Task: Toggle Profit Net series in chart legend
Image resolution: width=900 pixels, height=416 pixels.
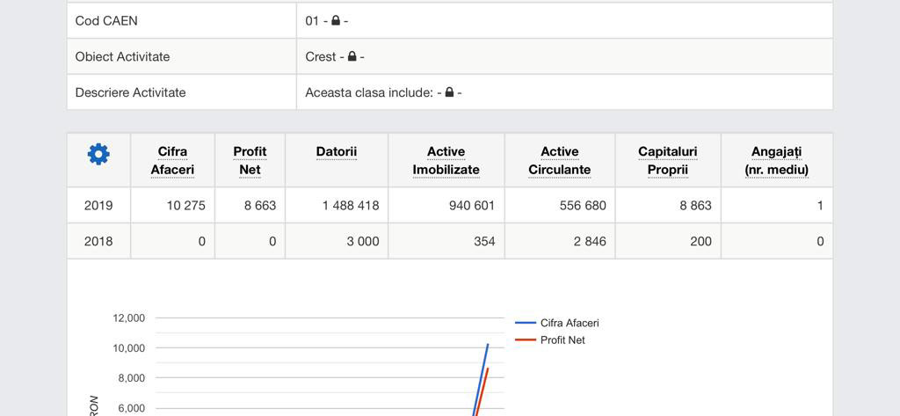Action: [x=562, y=339]
